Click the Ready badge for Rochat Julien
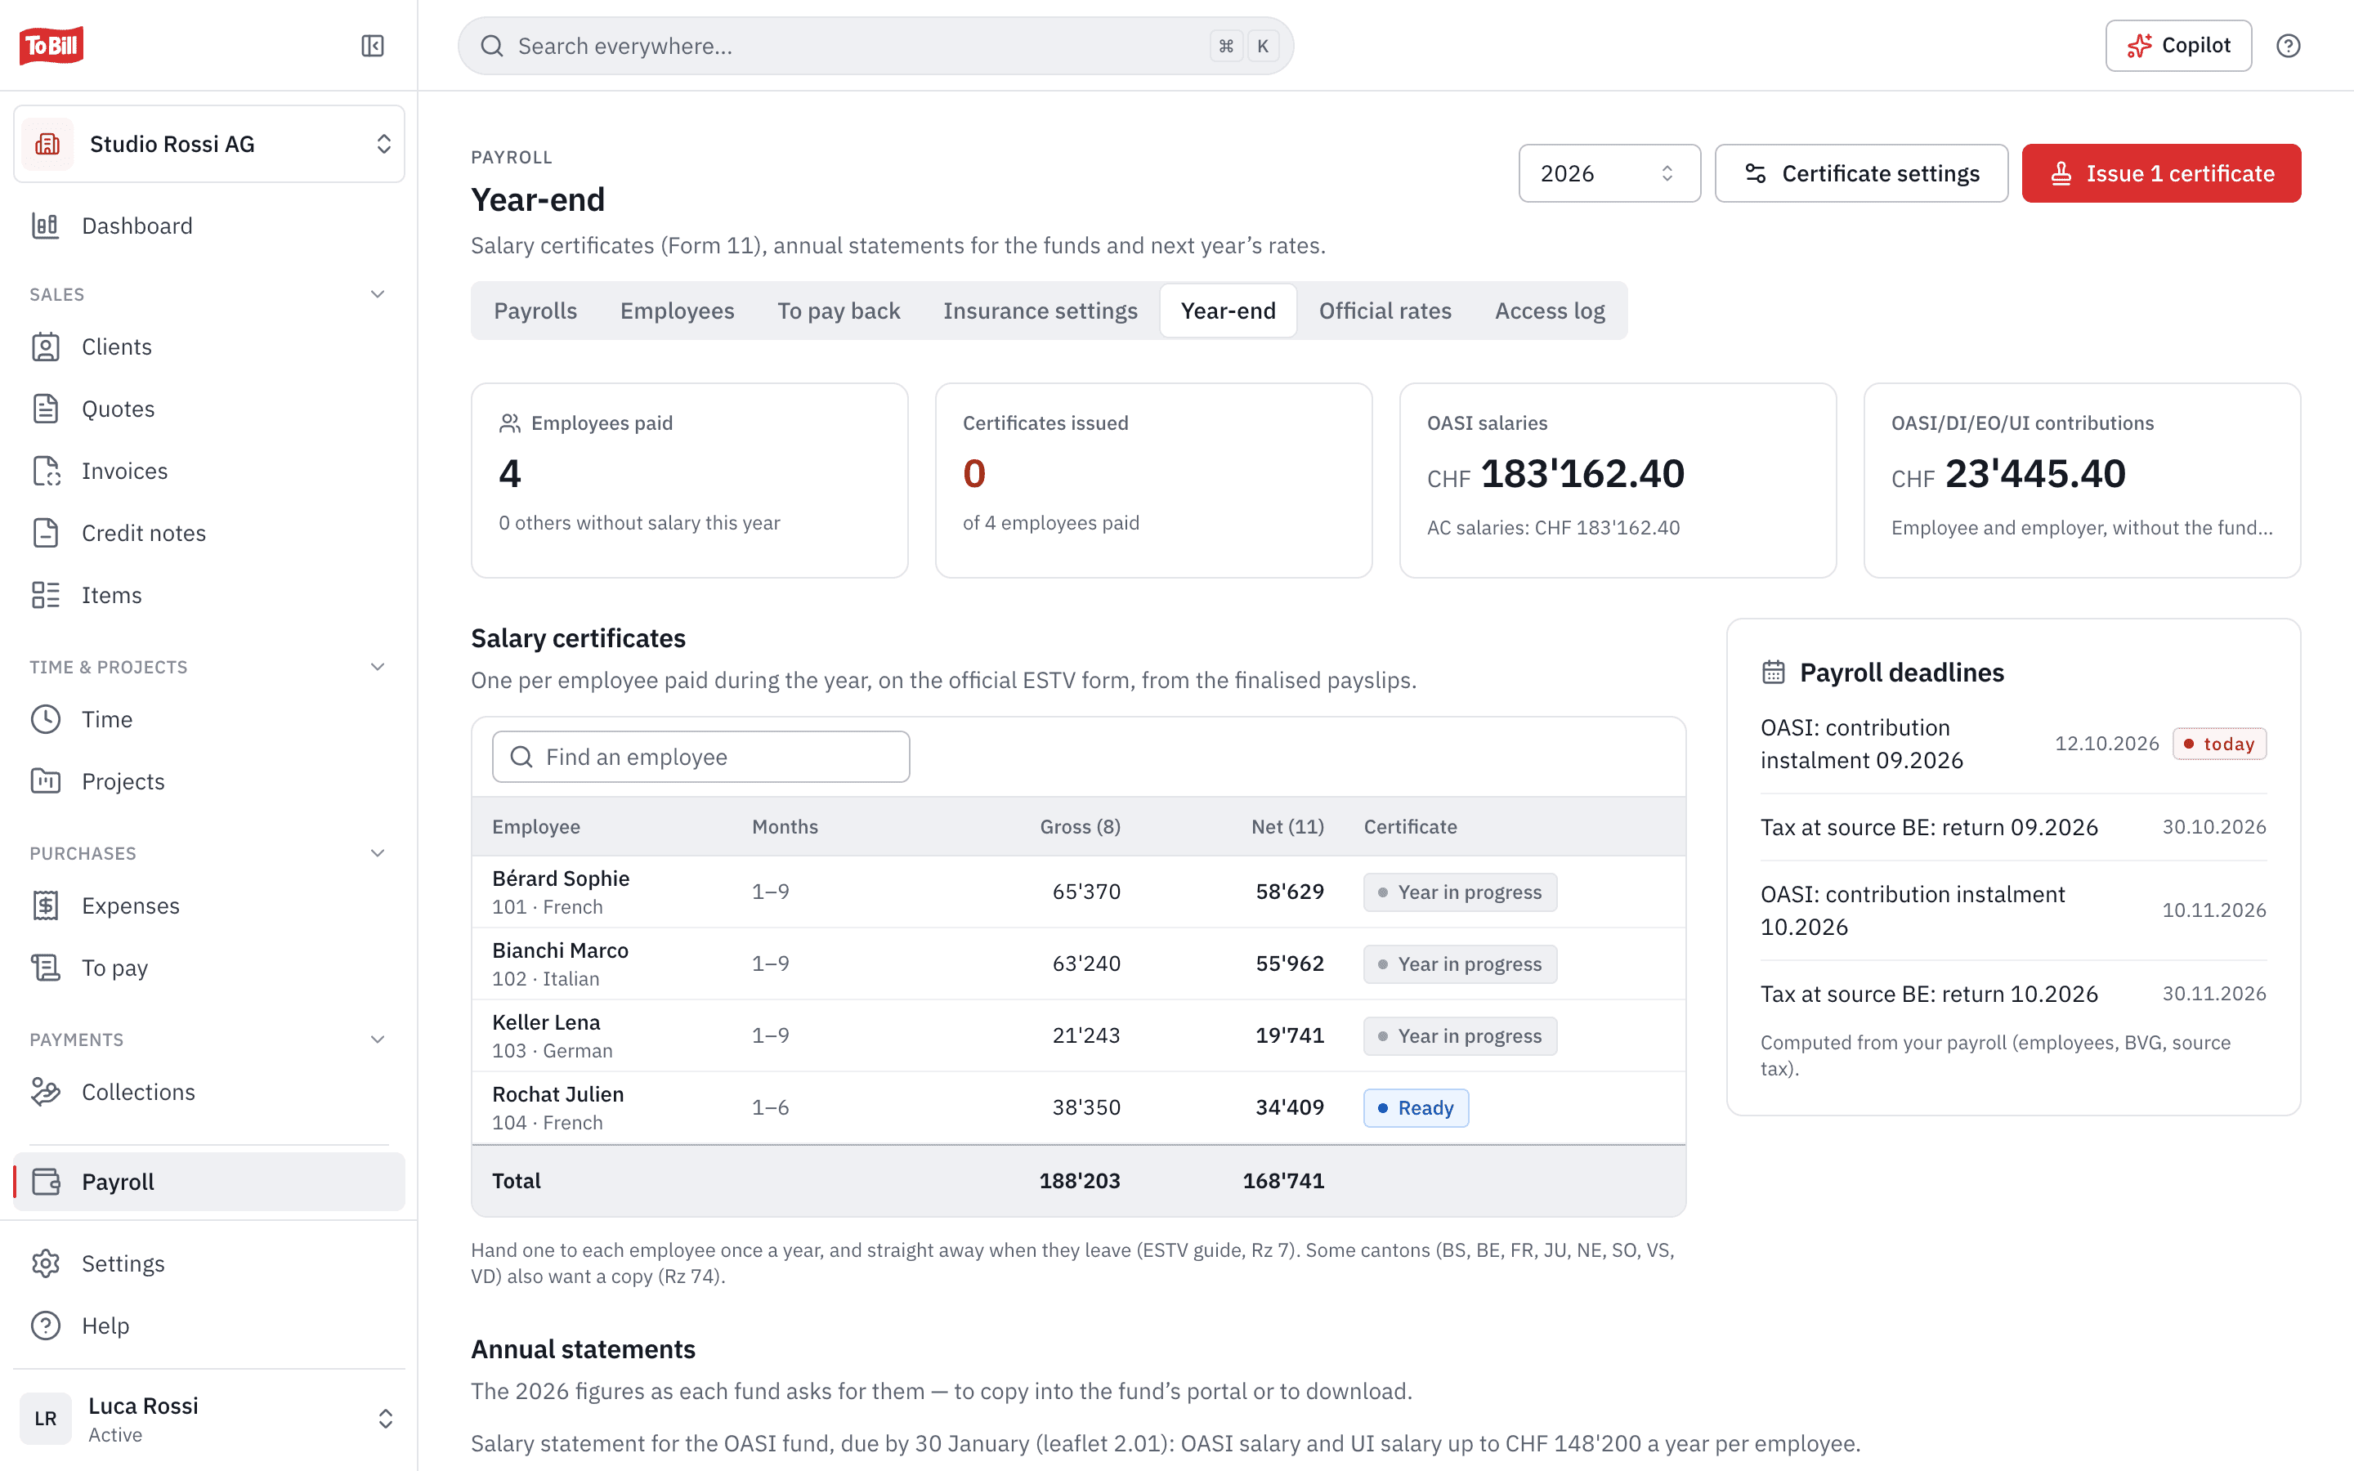2354x1471 pixels. click(1416, 1107)
